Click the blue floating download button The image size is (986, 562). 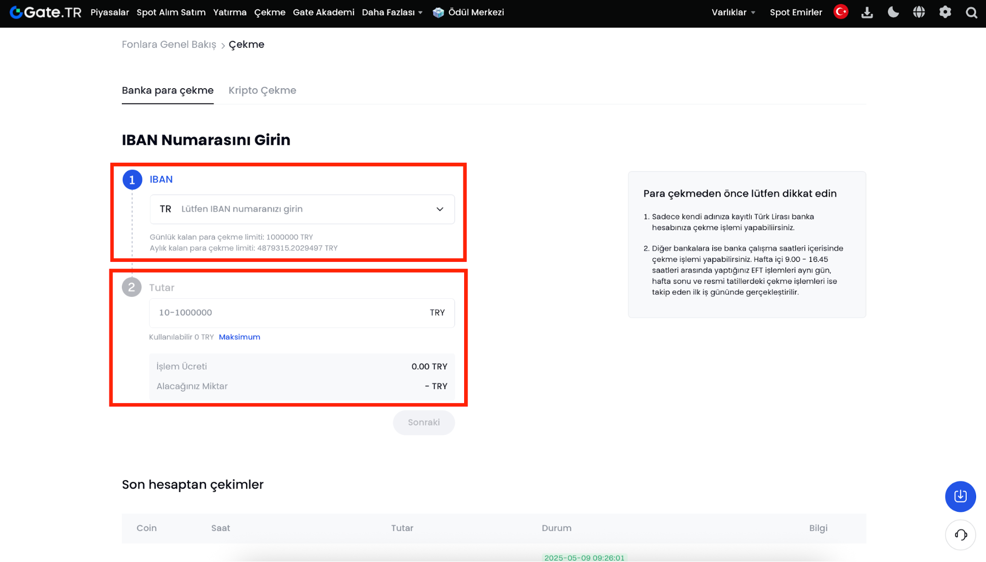point(960,496)
